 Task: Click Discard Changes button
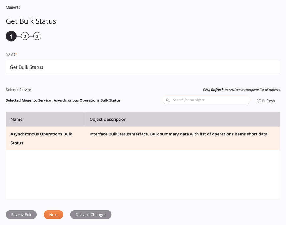[x=91, y=215]
